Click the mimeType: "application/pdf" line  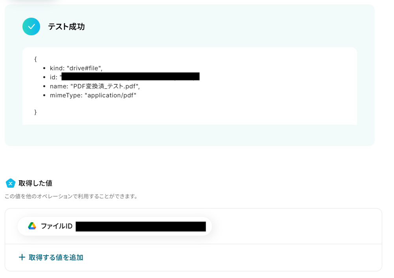point(93,95)
